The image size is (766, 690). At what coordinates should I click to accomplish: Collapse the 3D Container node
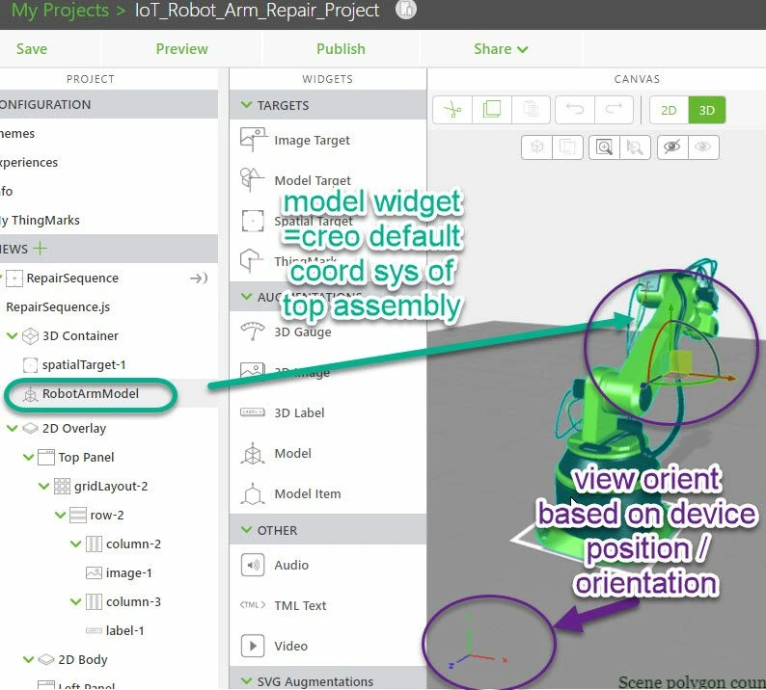coord(13,335)
